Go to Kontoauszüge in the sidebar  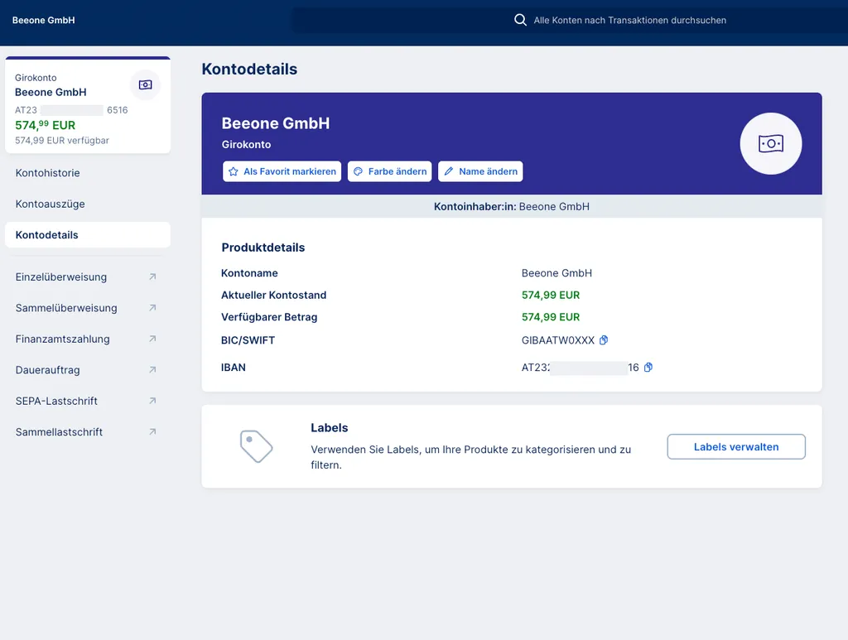click(x=51, y=204)
